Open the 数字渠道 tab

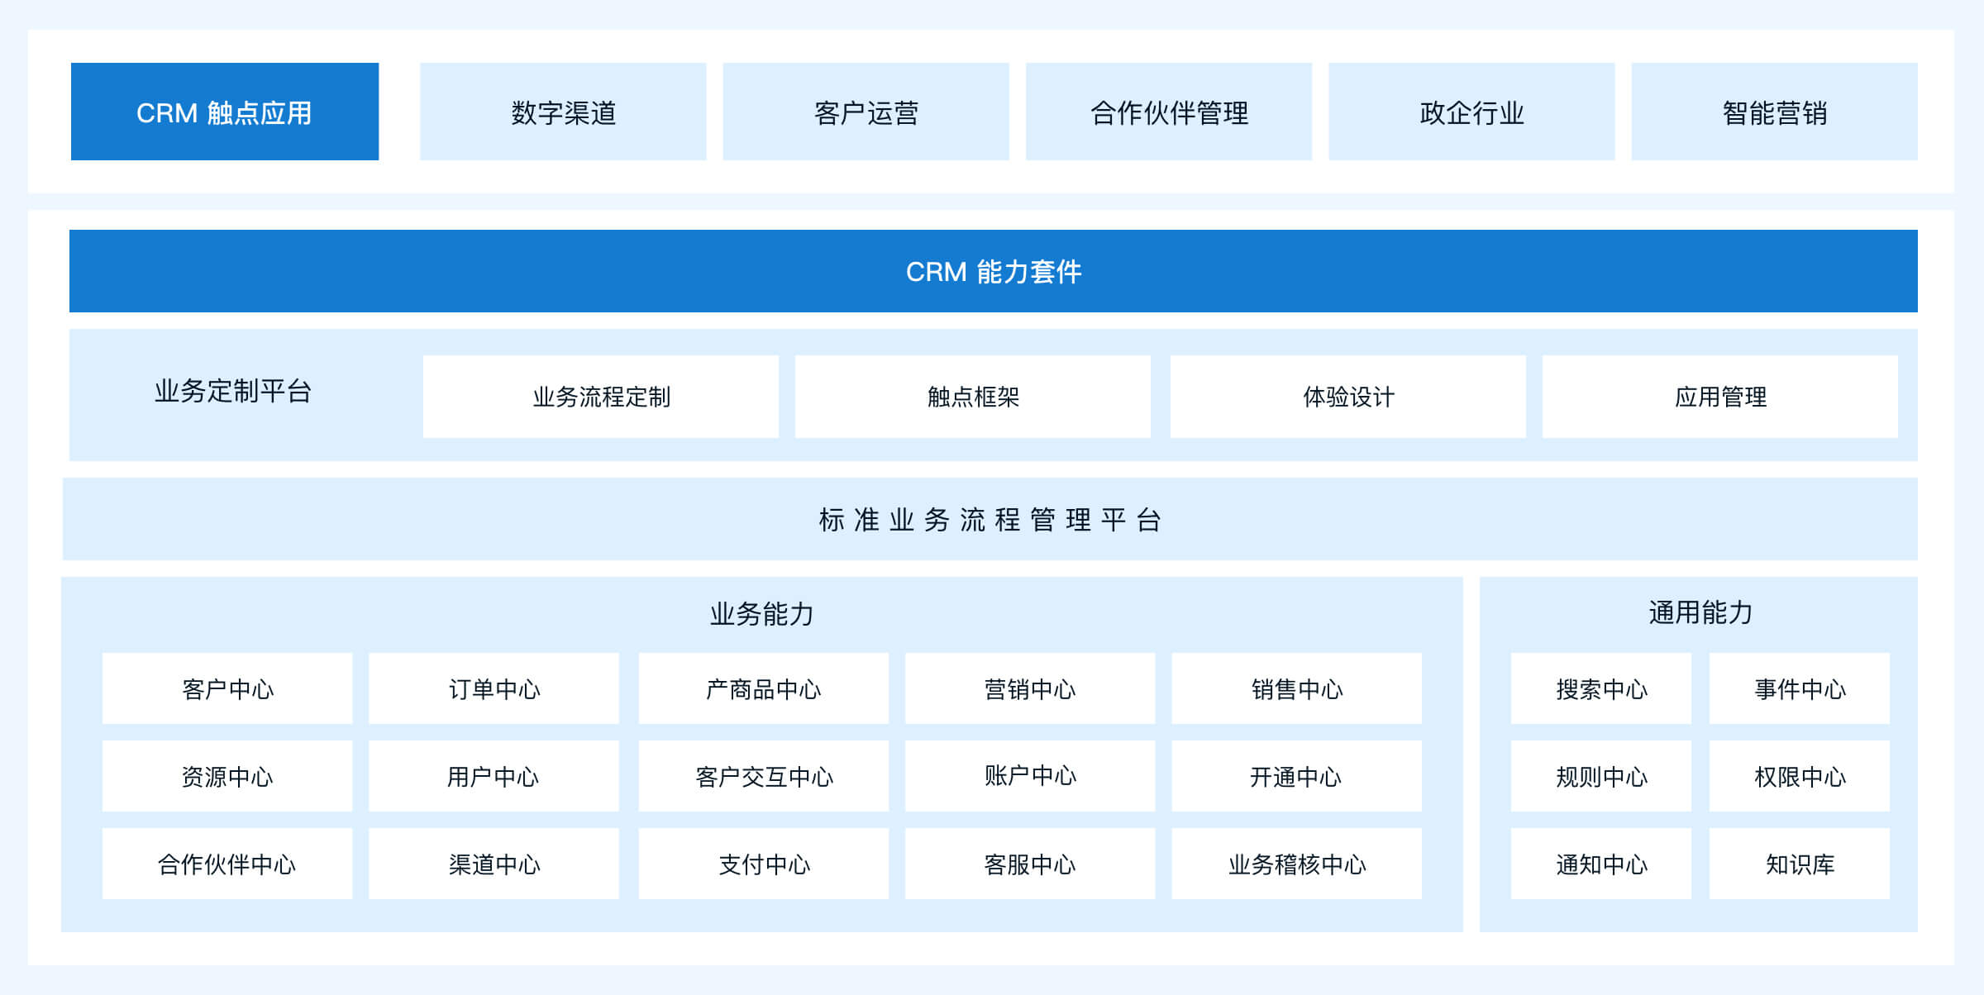(563, 112)
